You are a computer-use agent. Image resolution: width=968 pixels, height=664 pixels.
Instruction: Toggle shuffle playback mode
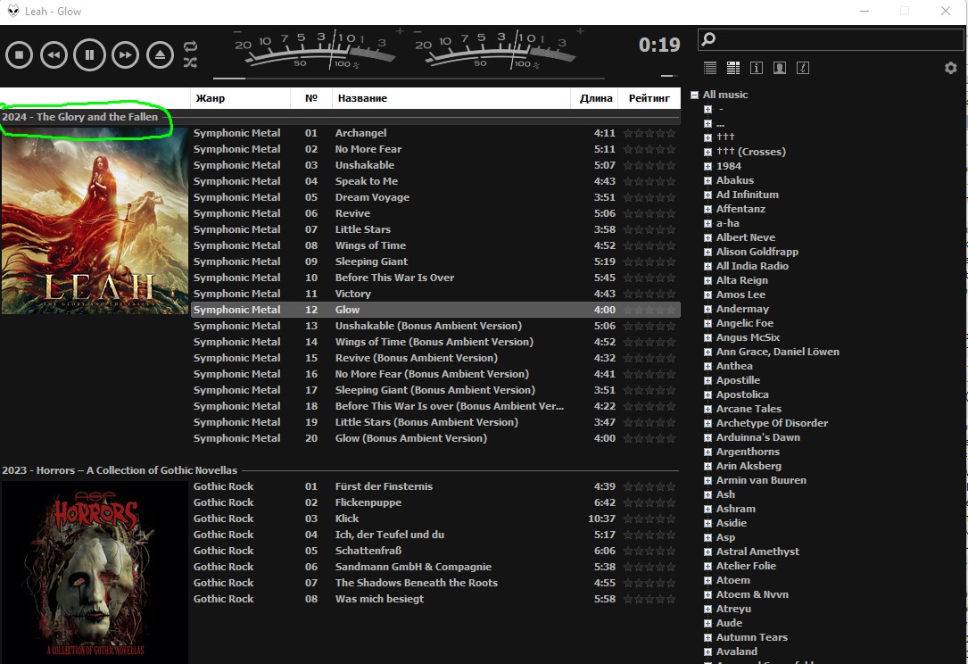190,62
